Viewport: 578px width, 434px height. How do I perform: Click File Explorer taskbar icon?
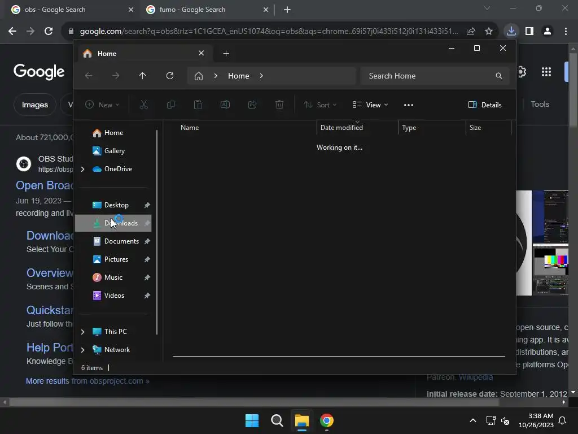301,420
